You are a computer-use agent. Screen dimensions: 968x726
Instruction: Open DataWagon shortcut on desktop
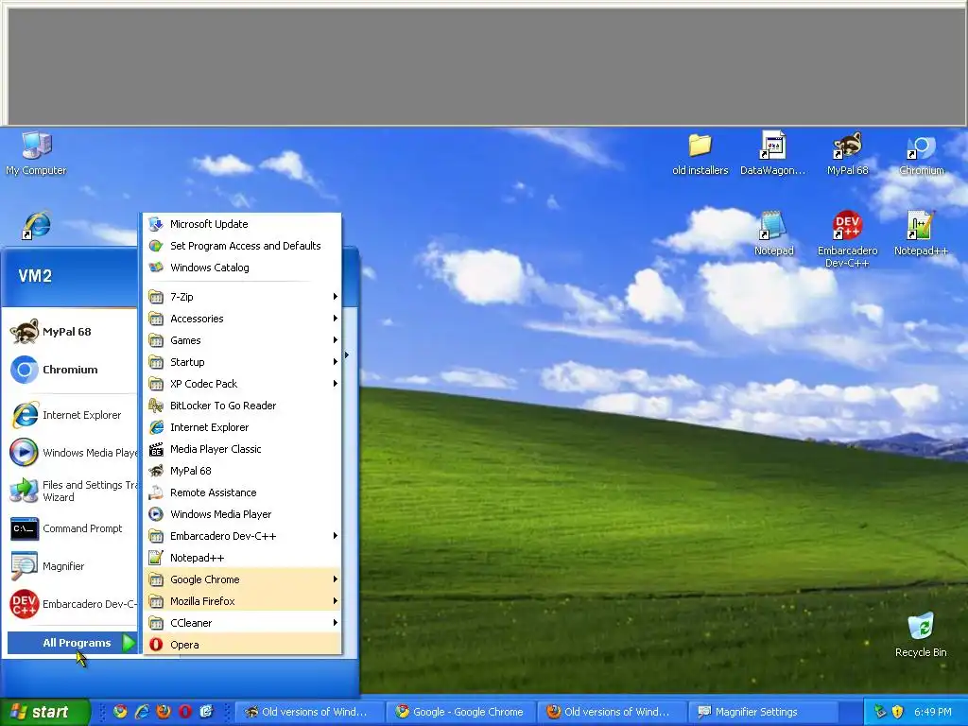click(x=772, y=154)
